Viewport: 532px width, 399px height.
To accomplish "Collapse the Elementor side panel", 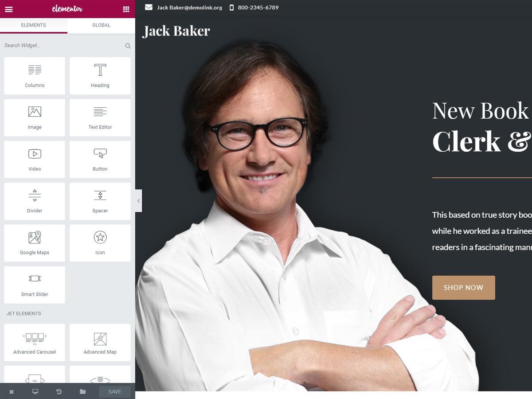I will [x=139, y=201].
